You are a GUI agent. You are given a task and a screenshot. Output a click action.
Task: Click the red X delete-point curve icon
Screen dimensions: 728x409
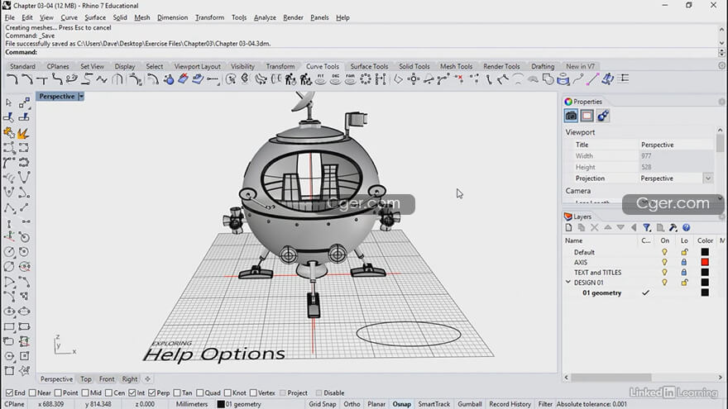tap(458, 79)
